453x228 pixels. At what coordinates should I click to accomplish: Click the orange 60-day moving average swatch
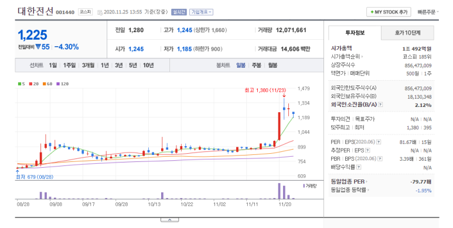point(44,84)
